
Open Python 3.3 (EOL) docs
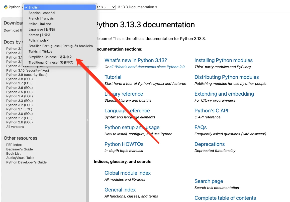pos(19,101)
